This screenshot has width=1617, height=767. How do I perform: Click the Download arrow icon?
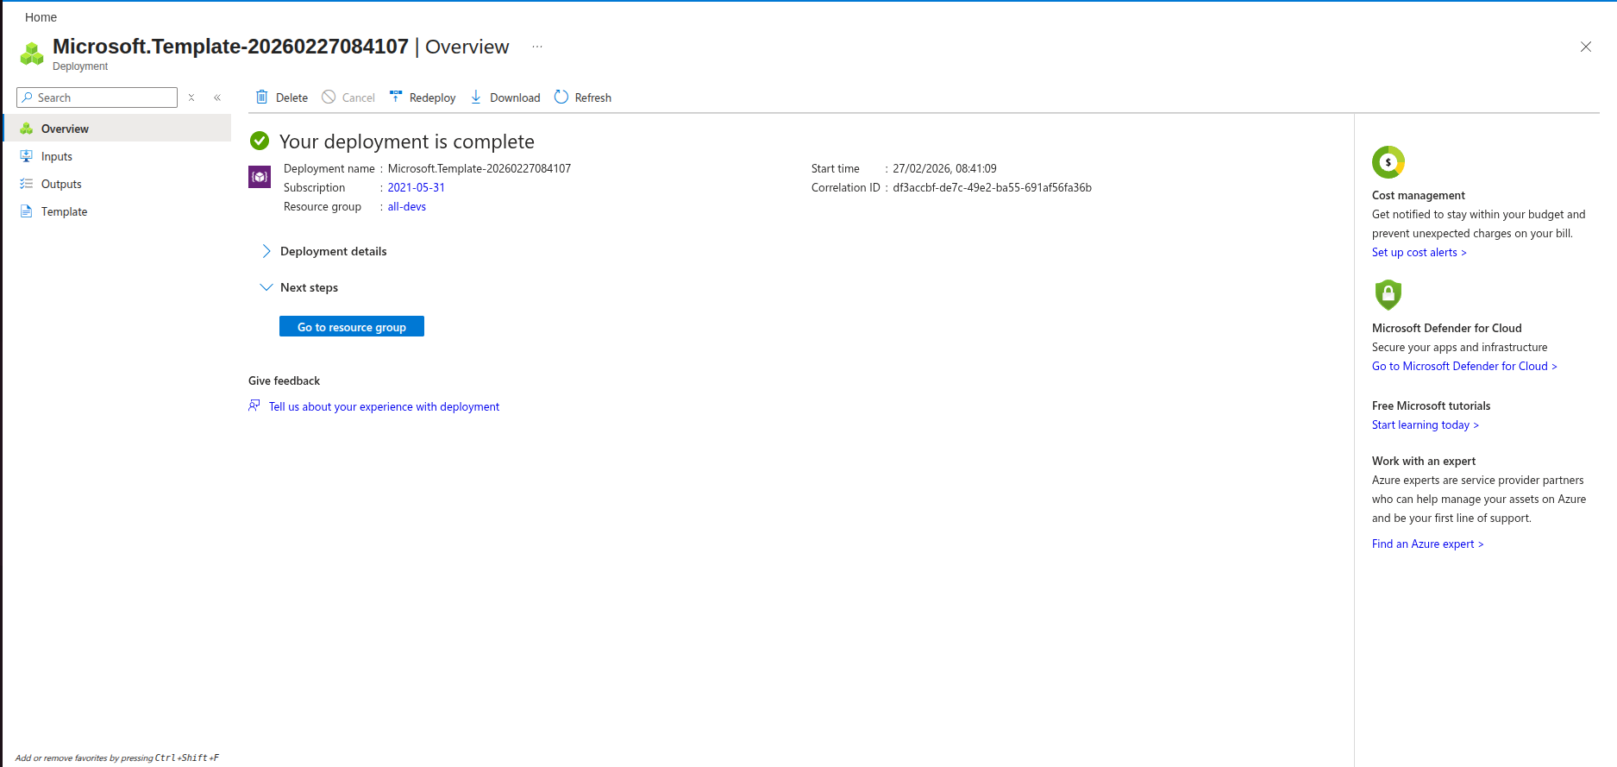[476, 97]
